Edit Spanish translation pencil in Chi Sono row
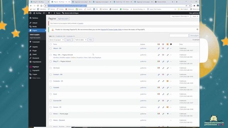 168,68
